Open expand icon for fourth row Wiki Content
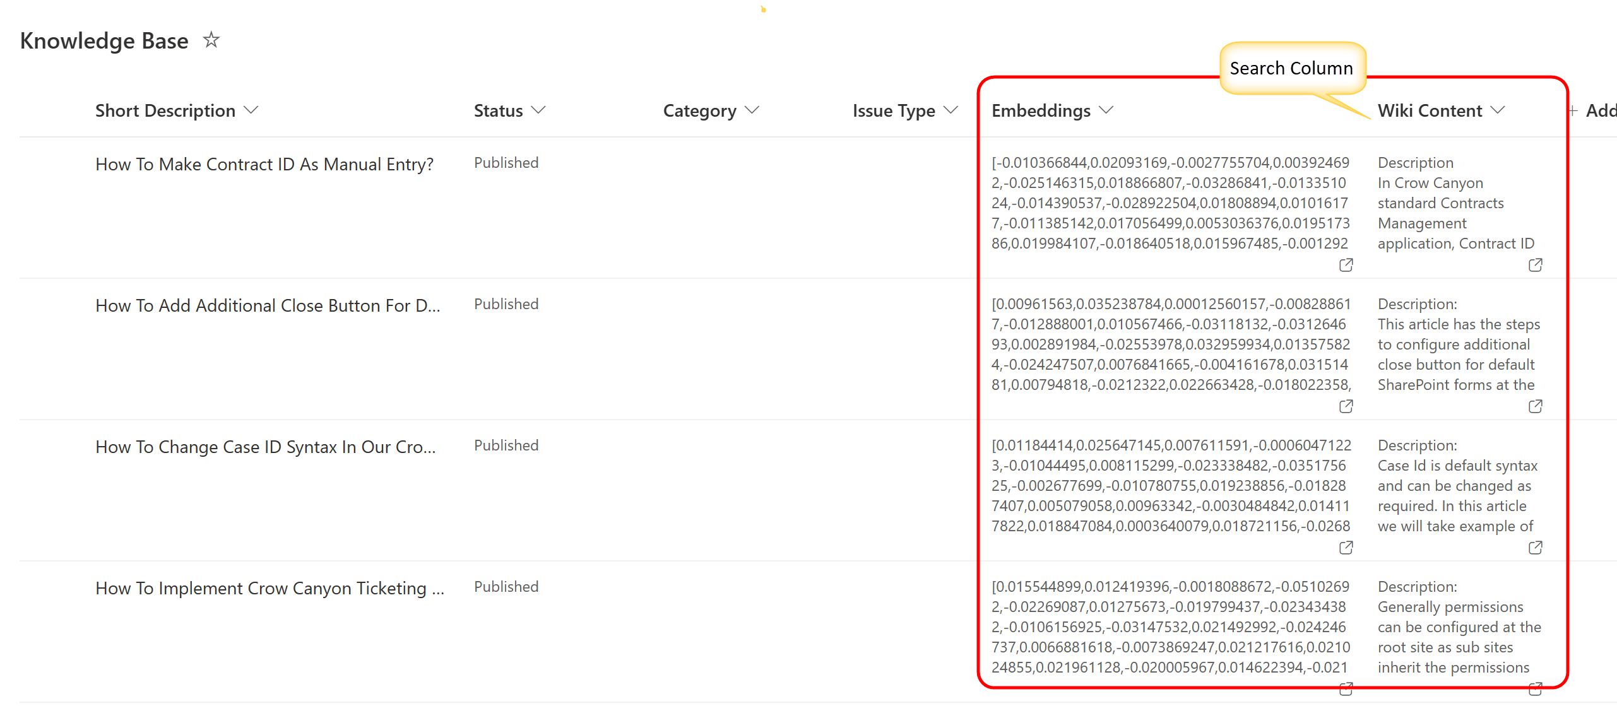This screenshot has width=1617, height=706. 1535,689
